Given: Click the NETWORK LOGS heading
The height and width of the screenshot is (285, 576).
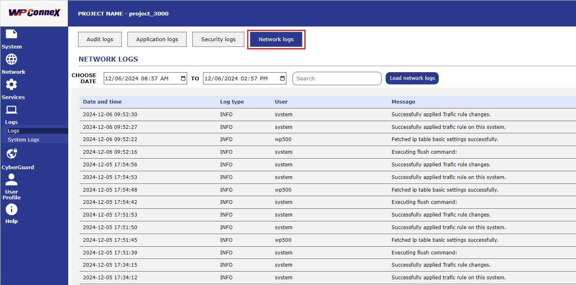Looking at the screenshot, I should click(108, 59).
